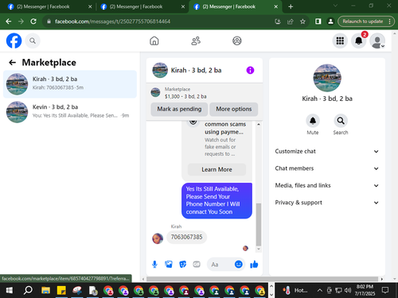Viewport: 398px width, 298px height.
Task: Open the Kevin conversation in the list
Action: coord(70,112)
